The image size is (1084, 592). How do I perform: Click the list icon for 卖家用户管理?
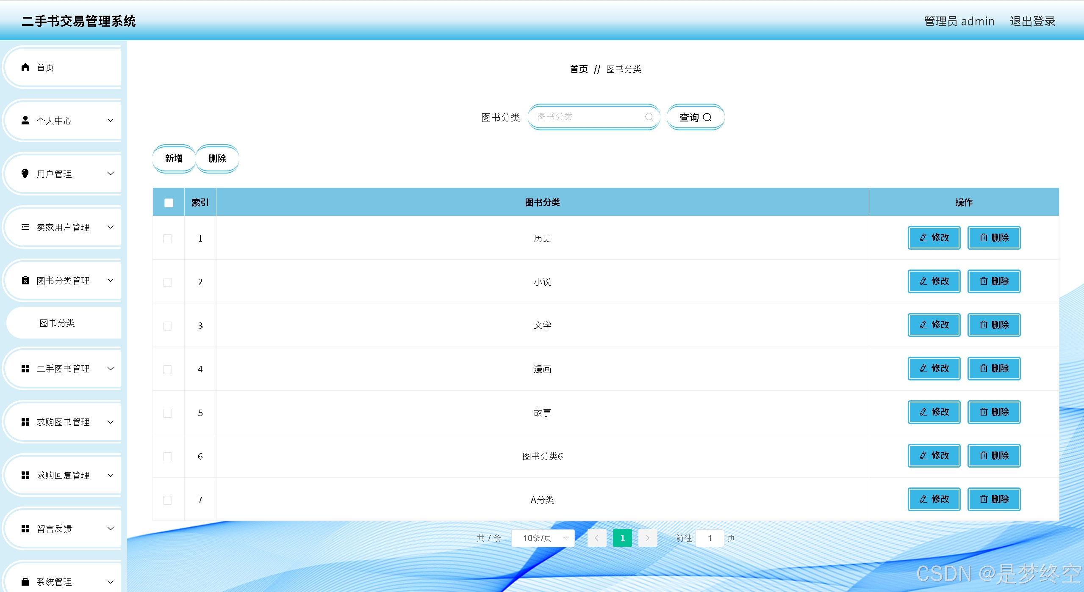point(25,227)
